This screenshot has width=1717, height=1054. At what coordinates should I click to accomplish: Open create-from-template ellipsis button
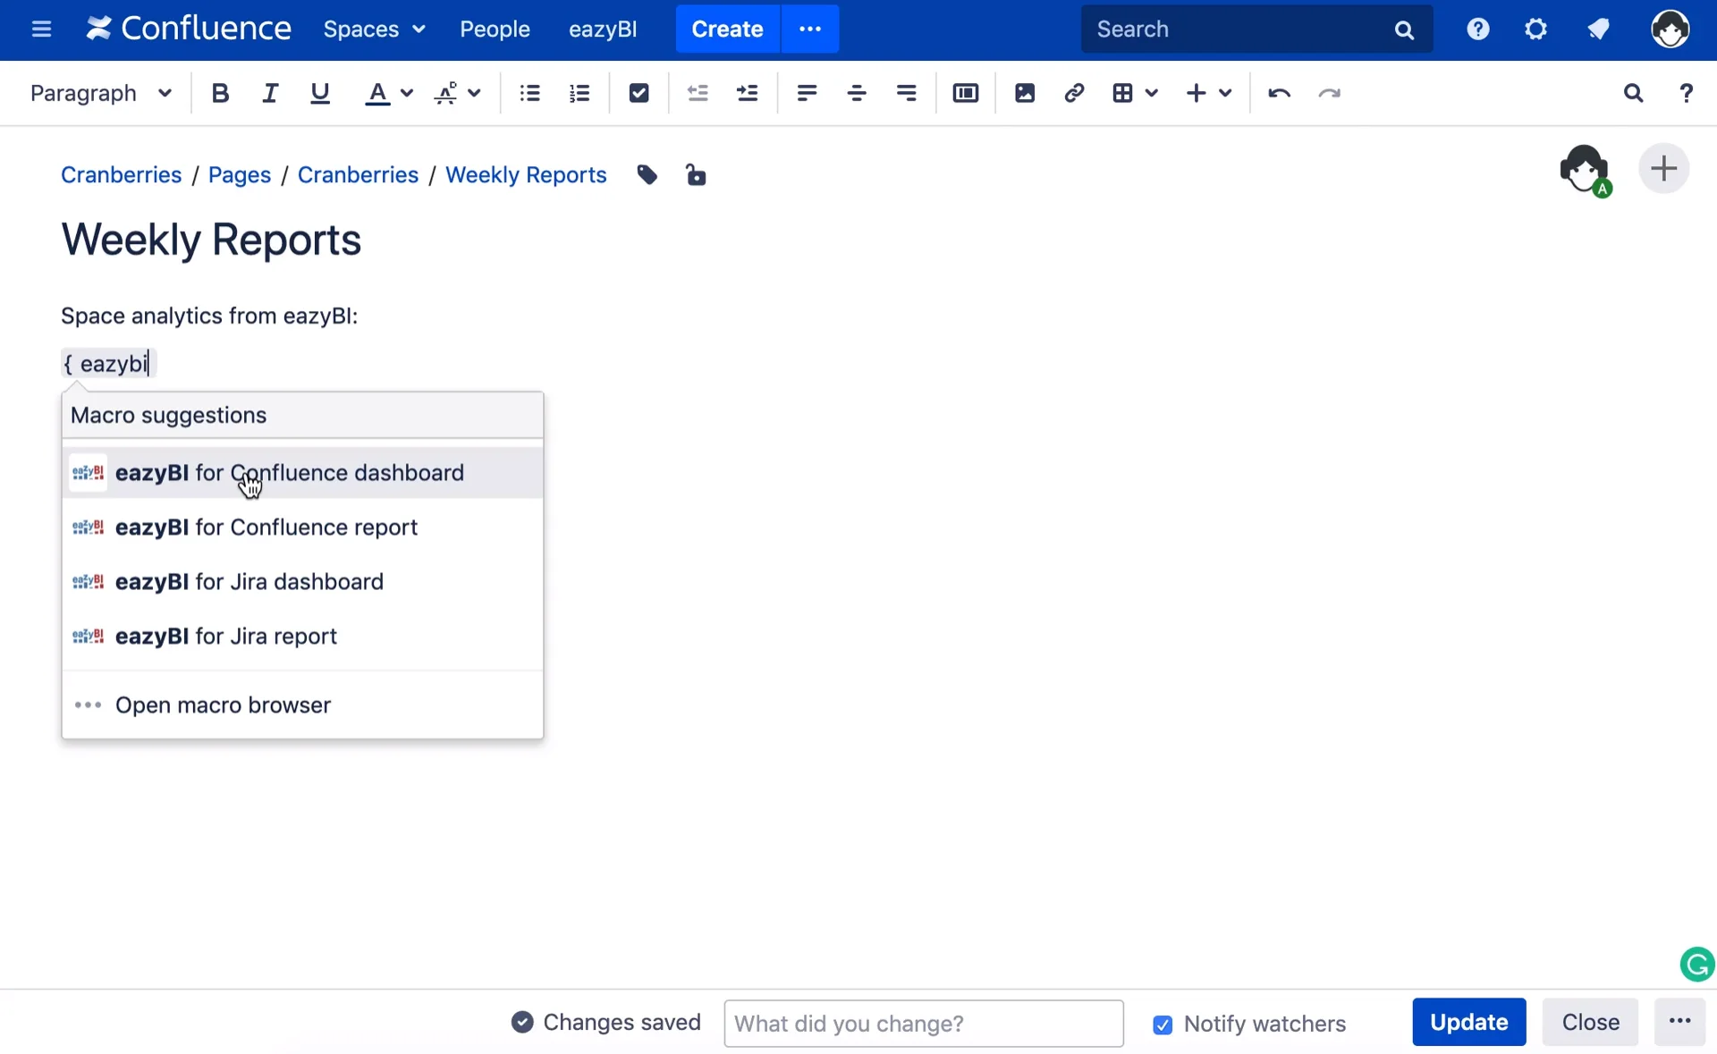coord(810,29)
